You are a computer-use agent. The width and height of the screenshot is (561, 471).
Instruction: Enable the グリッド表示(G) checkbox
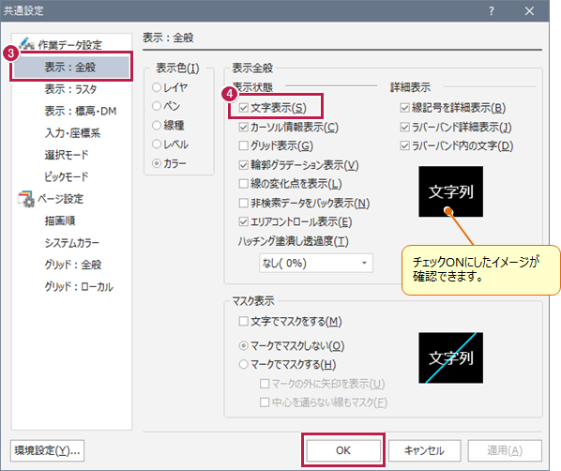coord(244,145)
